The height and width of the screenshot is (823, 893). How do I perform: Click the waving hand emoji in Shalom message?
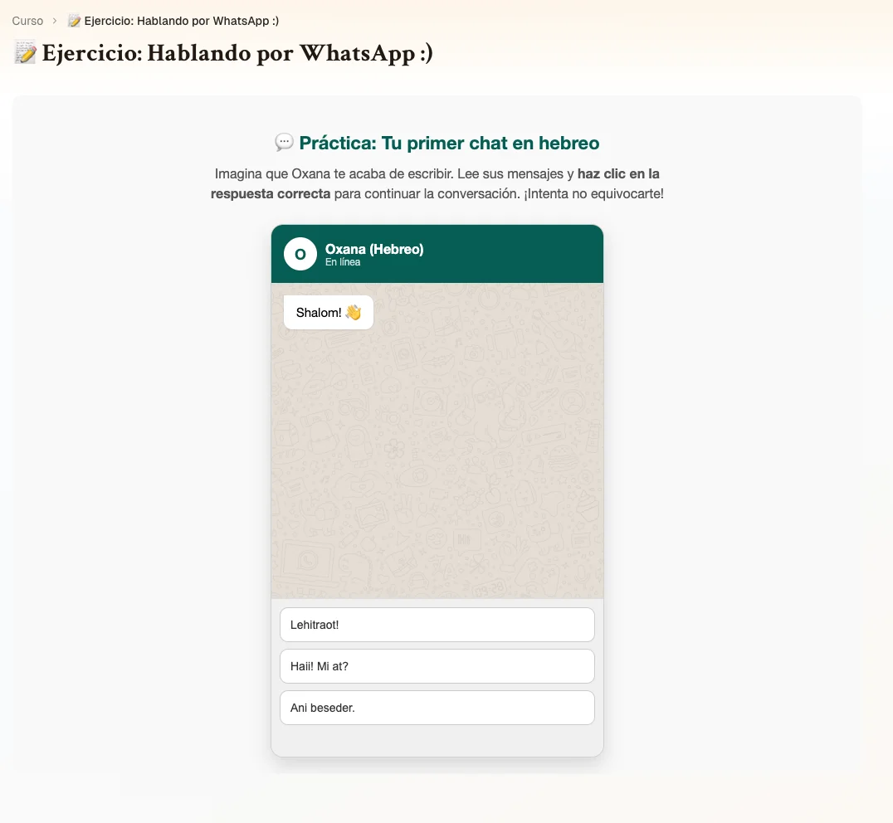[355, 312]
